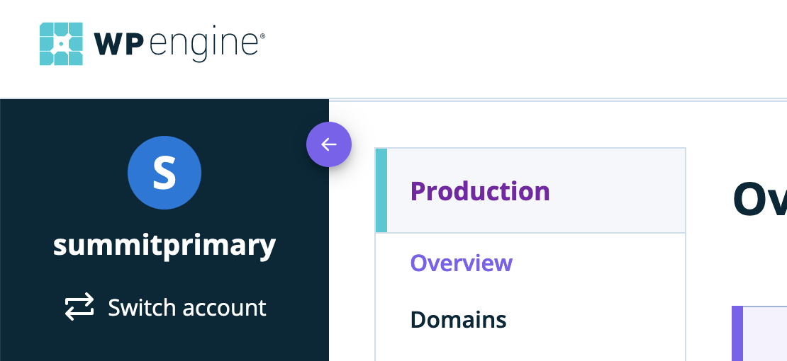Open the Domains menu item

458,319
